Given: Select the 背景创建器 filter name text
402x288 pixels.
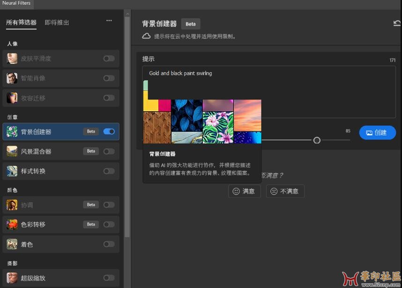Looking at the screenshot, I should 36,132.
